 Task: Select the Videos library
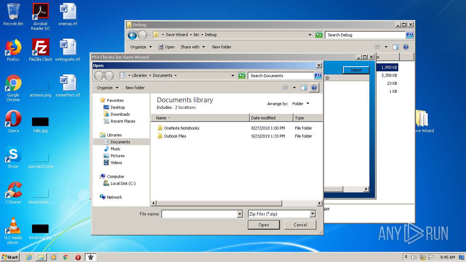point(116,163)
